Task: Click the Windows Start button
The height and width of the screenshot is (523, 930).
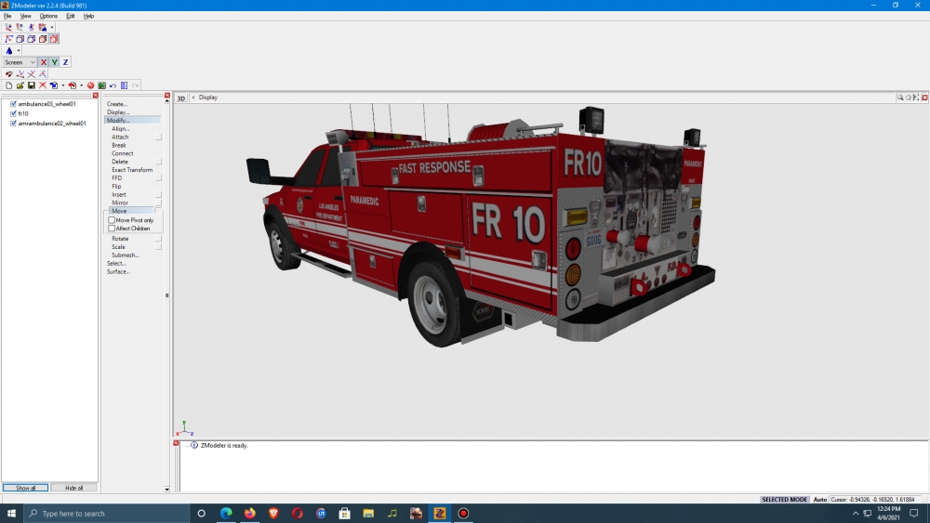Action: (x=11, y=514)
